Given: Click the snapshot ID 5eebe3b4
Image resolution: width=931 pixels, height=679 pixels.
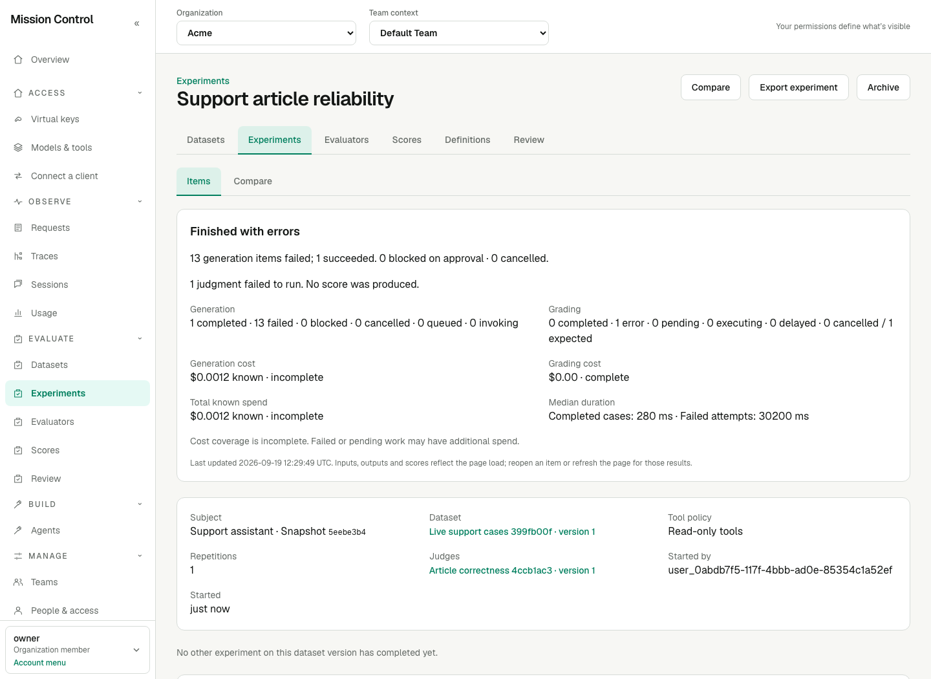Looking at the screenshot, I should pos(347,532).
